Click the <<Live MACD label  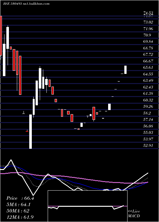(x=134, y=214)
